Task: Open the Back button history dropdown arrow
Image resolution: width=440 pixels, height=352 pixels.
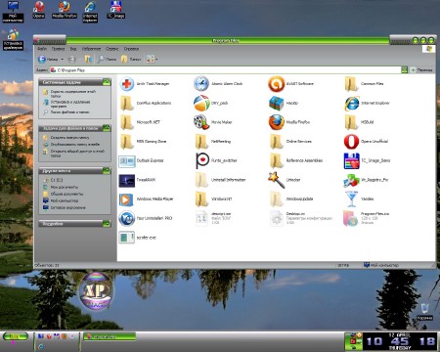Action: tap(62, 60)
